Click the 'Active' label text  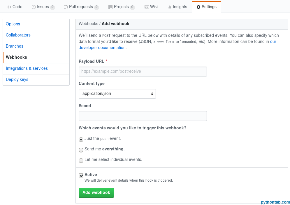coord(91,175)
